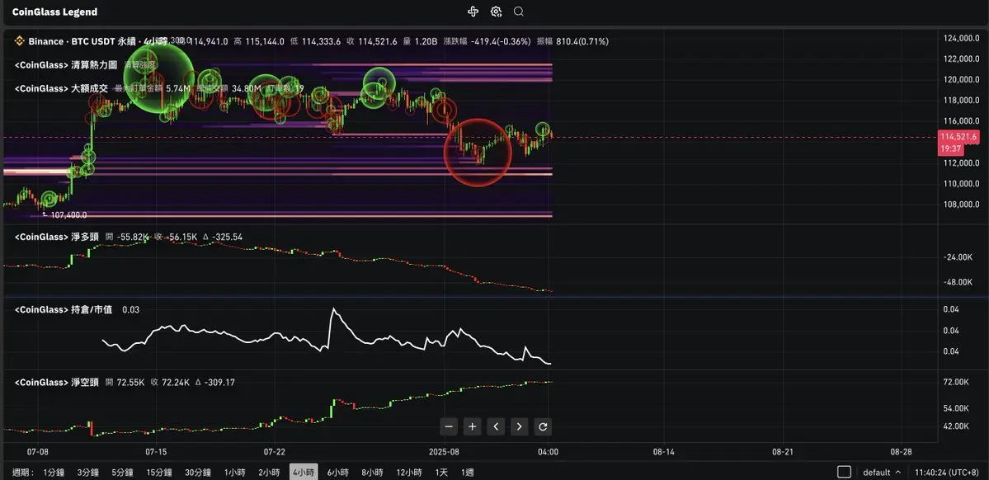This screenshot has width=989, height=480.
Task: Click the 高 115,144.0 high value
Action: (259, 41)
